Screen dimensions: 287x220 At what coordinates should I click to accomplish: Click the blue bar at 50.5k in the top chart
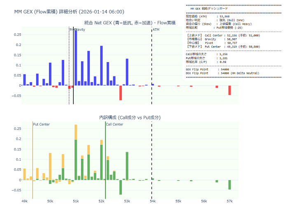click(63, 73)
